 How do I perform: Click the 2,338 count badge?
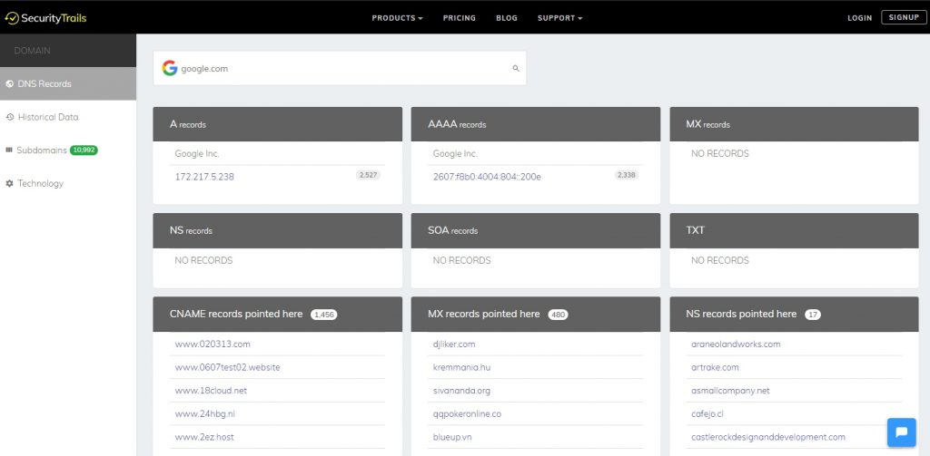627,175
